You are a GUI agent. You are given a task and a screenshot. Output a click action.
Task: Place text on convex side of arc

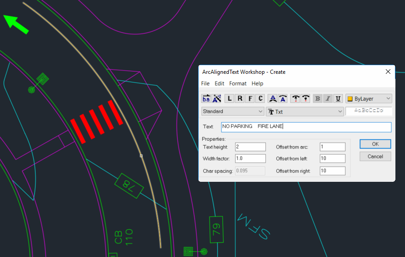pos(273,98)
